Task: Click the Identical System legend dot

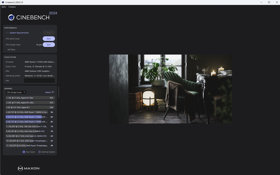Action: click(x=40, y=152)
